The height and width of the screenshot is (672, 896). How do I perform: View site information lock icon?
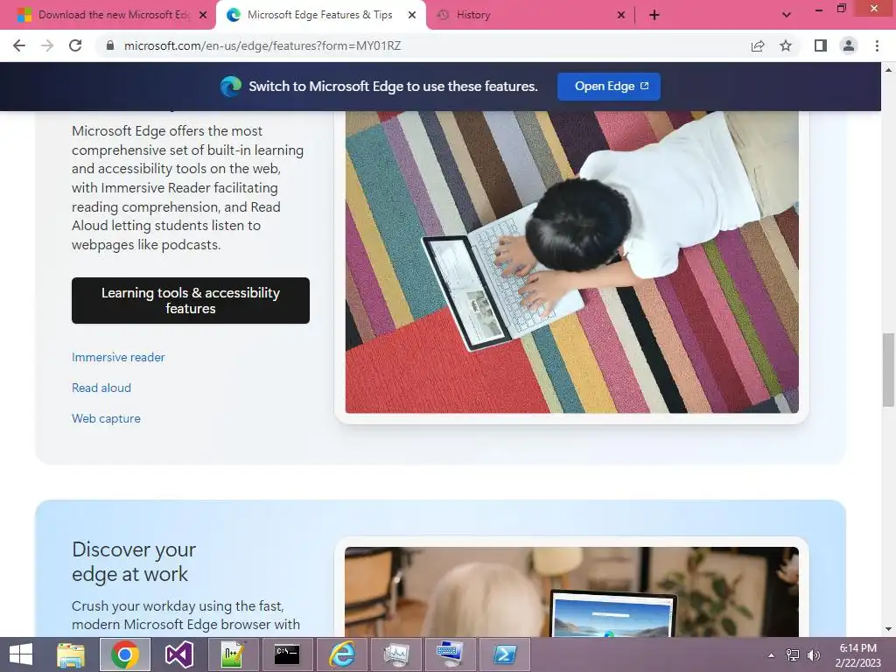pyautogui.click(x=110, y=45)
